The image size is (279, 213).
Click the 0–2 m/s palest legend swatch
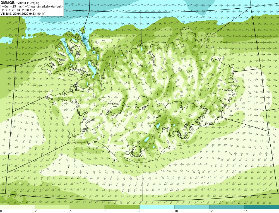[x=17, y=207]
